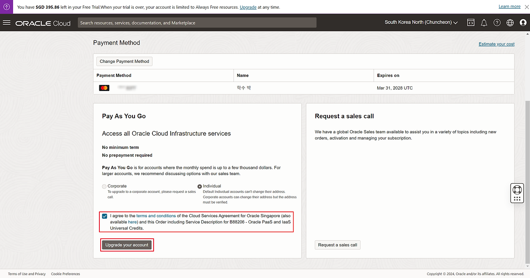Screen dimensions: 530x278
Task: Open Cloud Shell developer tools icon
Action: pyautogui.click(x=471, y=23)
